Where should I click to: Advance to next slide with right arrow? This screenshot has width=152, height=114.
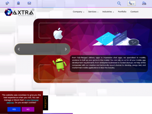coord(66,49)
